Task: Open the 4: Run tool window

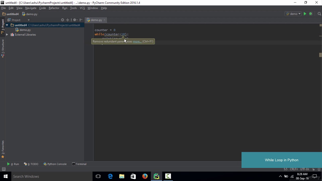Action: (13, 164)
